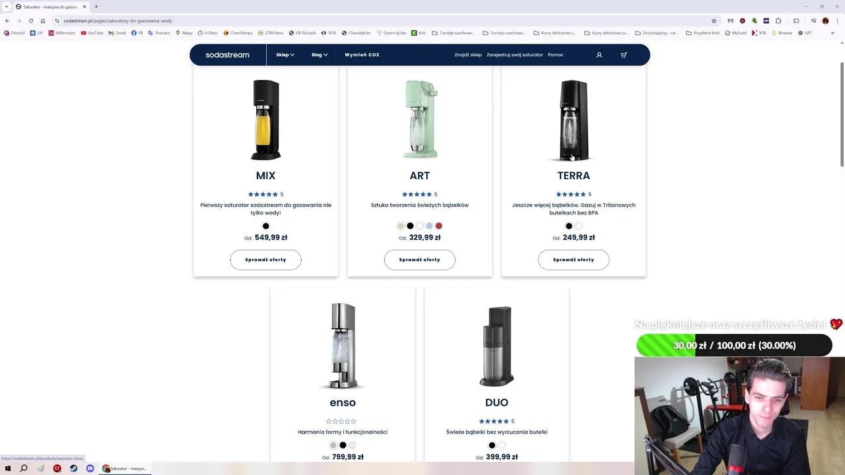Expand the Blog dropdown menu
The width and height of the screenshot is (845, 475).
320,55
